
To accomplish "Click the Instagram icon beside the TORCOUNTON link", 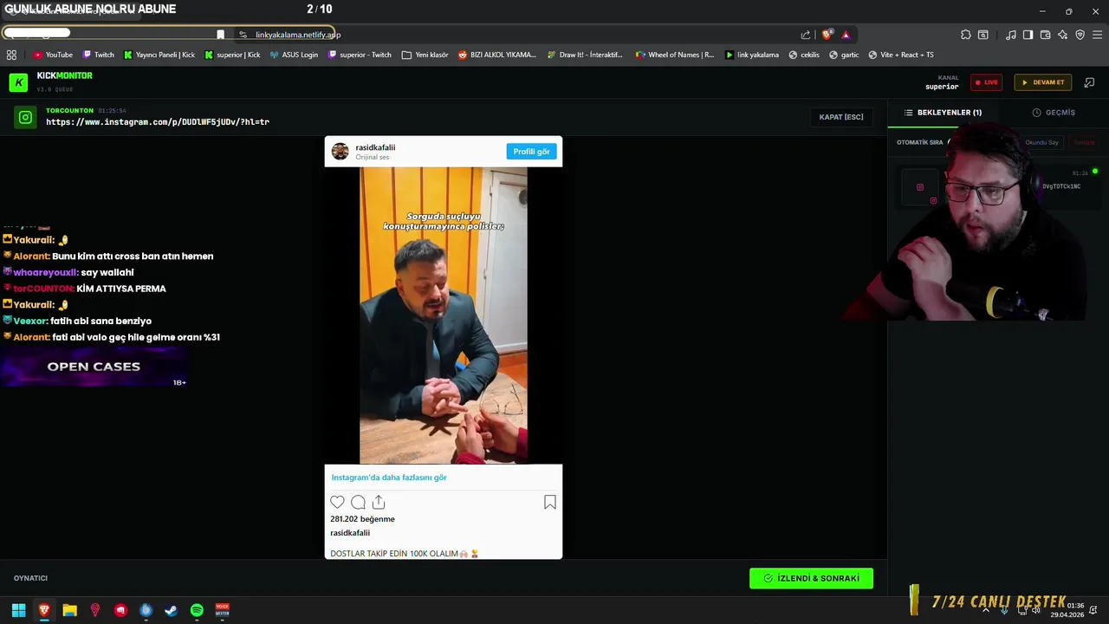I will pyautogui.click(x=25, y=117).
